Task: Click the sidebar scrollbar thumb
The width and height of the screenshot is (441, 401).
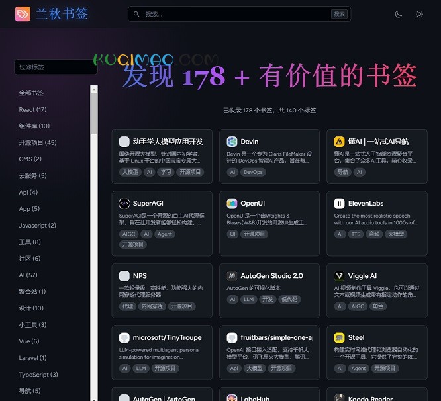Action: pyautogui.click(x=94, y=114)
